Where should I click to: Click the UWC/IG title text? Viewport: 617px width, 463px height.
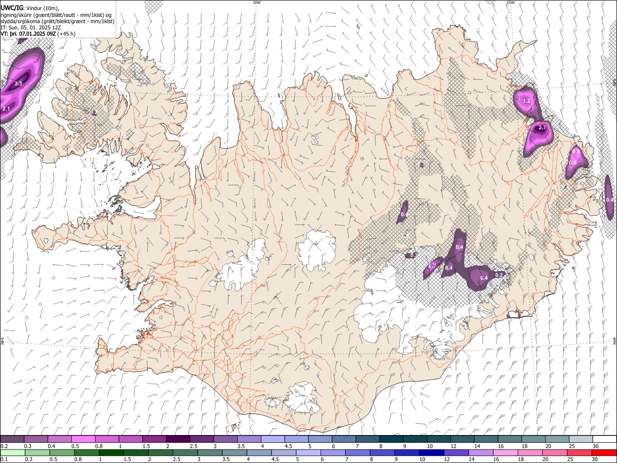click(x=12, y=7)
